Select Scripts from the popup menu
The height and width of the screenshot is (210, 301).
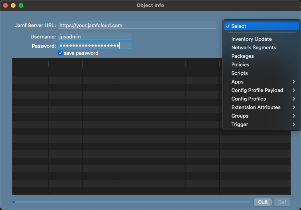(x=261, y=73)
